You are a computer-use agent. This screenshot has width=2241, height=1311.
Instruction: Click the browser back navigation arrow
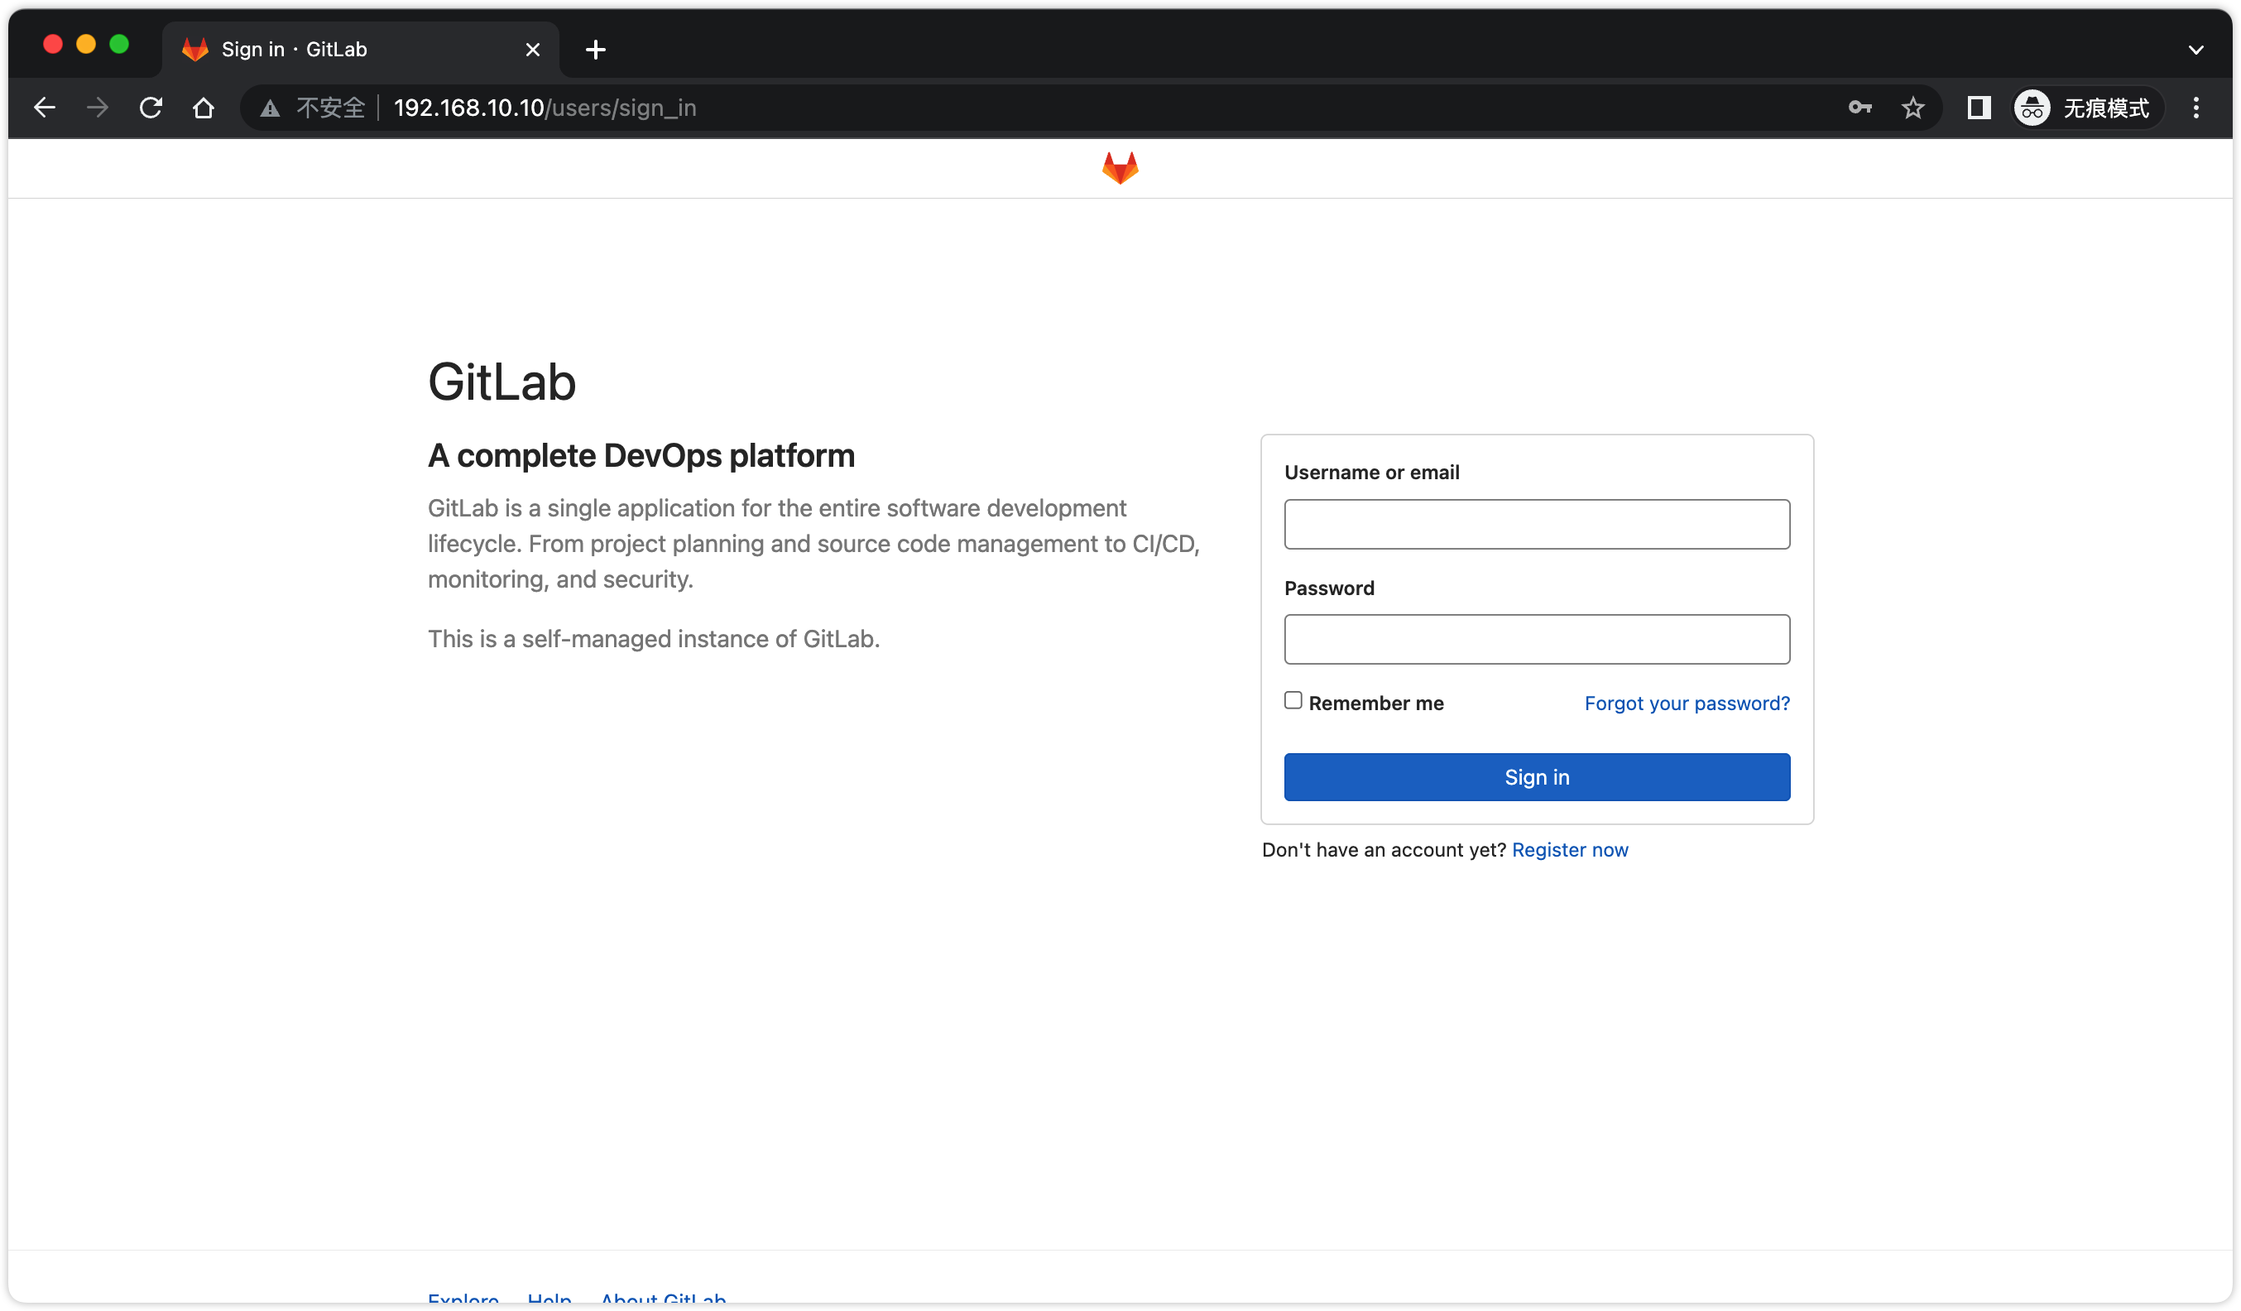(x=45, y=108)
